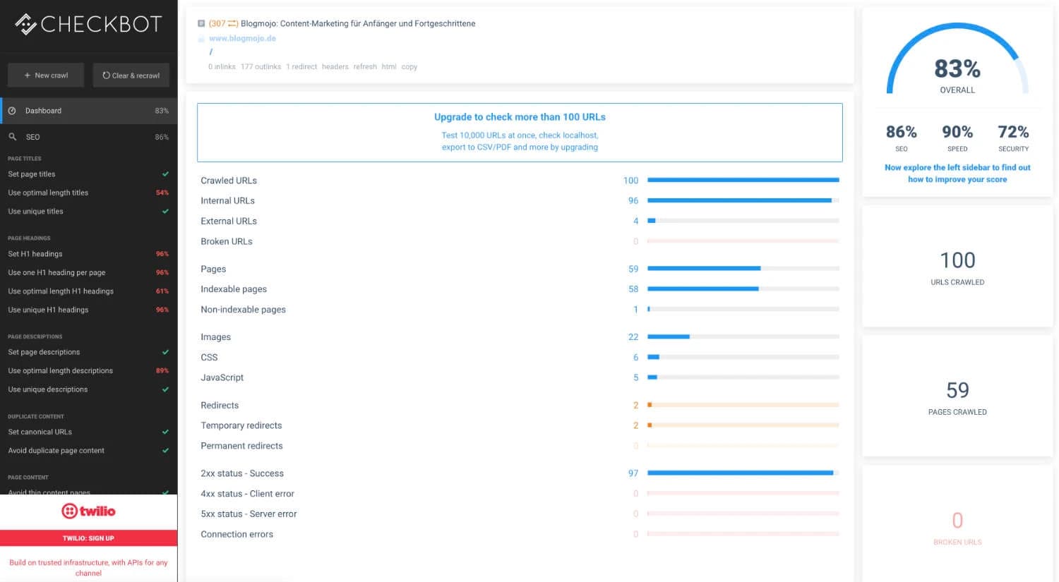The width and height of the screenshot is (1059, 582).
Task: Open the www.blogmojo.de link
Action: coord(242,39)
